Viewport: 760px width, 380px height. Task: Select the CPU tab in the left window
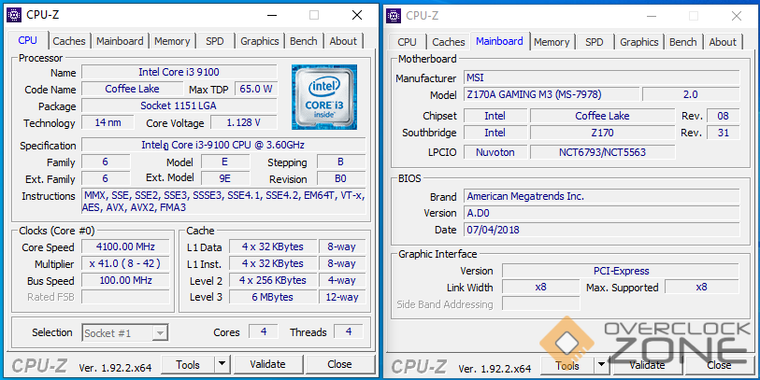28,40
